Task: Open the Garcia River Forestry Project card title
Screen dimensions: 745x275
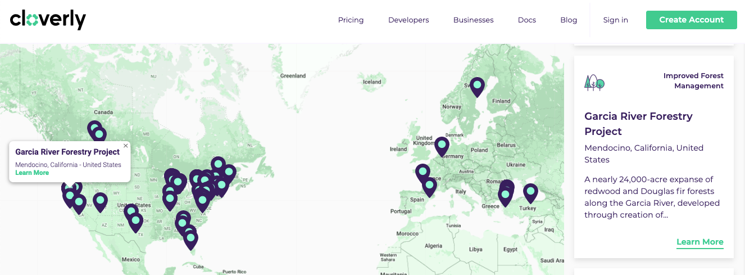Action: tap(638, 124)
